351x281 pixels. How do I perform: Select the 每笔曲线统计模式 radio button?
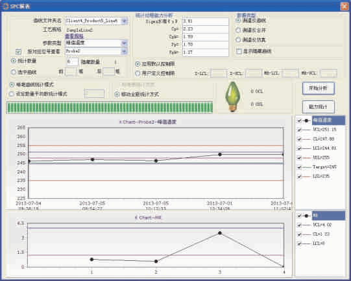[x=12, y=85]
